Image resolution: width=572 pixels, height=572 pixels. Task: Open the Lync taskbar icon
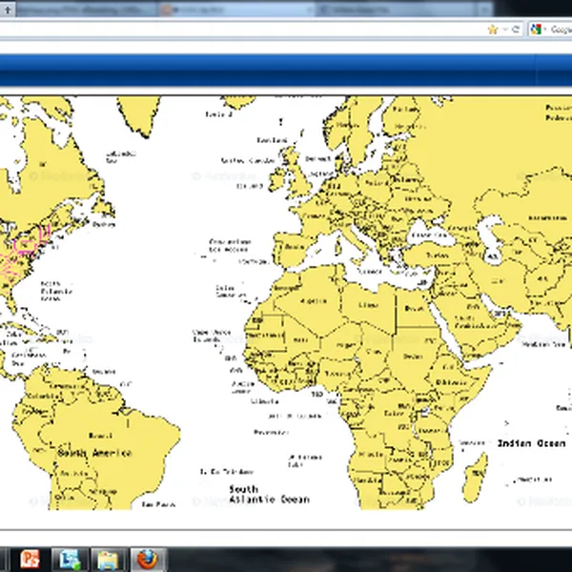coord(70,559)
